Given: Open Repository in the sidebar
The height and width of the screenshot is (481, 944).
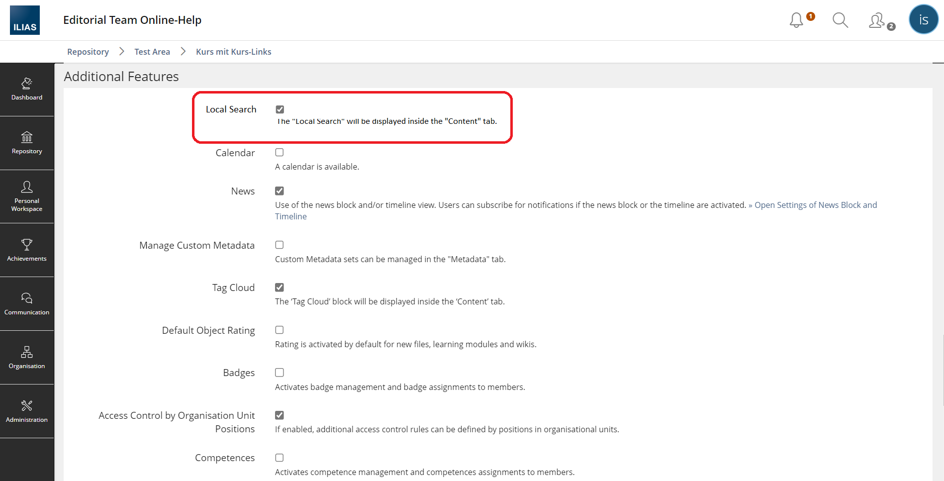Looking at the screenshot, I should tap(27, 143).
